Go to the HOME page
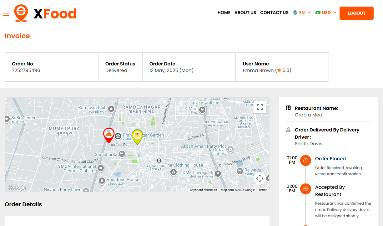 click(x=224, y=13)
